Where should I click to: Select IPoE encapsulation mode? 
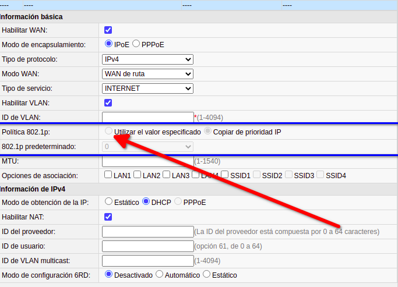(x=108, y=44)
